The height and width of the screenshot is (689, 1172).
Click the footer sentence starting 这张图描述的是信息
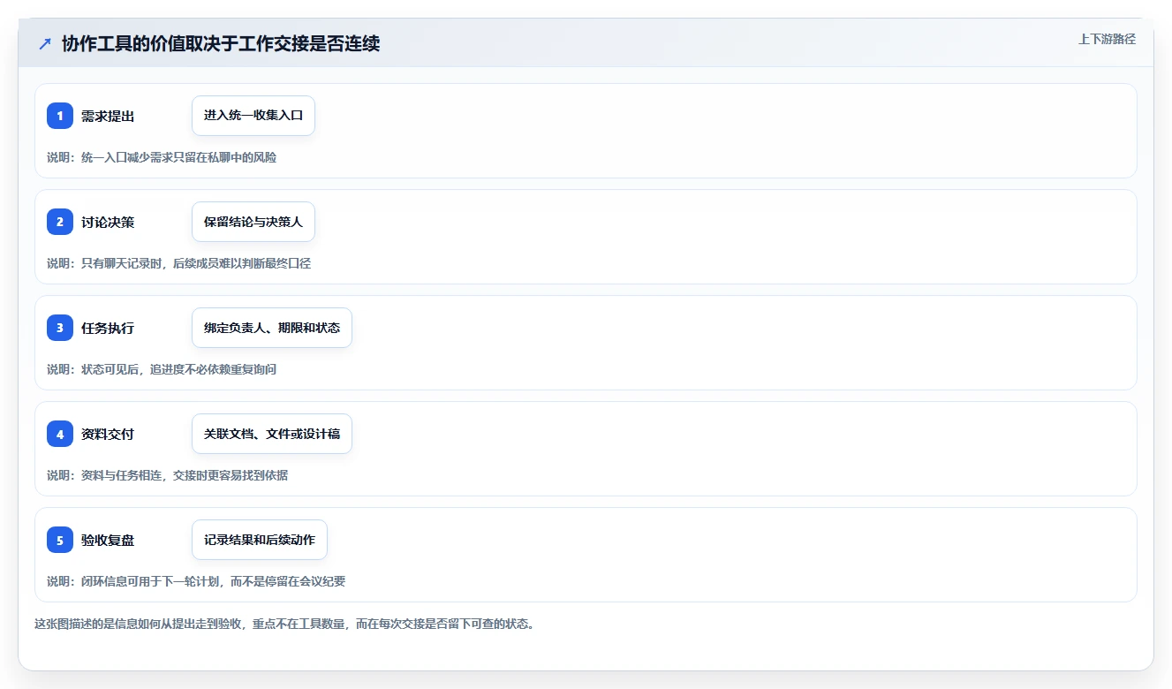(284, 624)
